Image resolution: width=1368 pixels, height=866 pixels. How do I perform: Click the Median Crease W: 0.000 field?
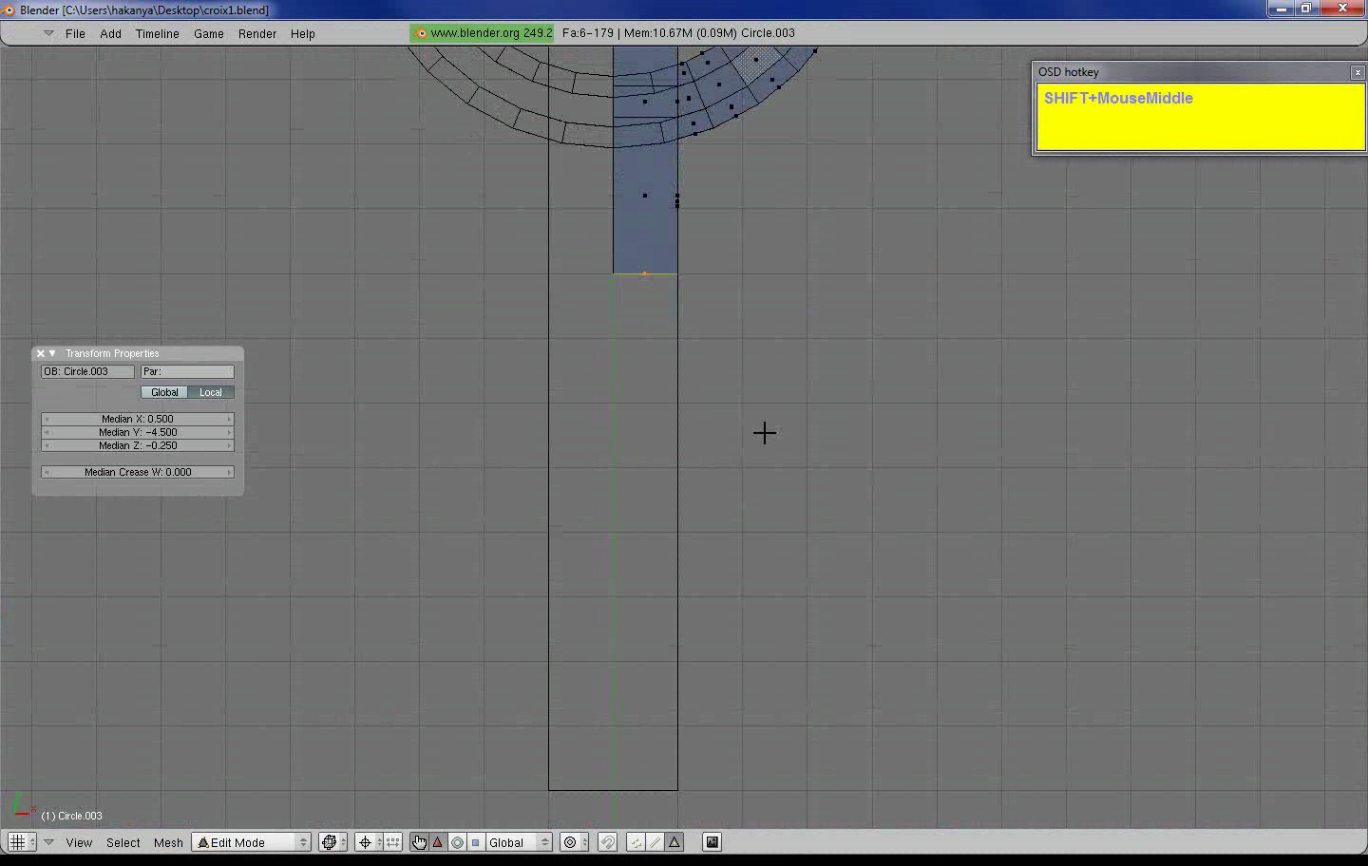[138, 472]
